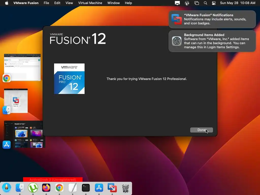Open the VMware Fusion application menu
Screen dimensions: 260x195
click(x=26, y=3)
